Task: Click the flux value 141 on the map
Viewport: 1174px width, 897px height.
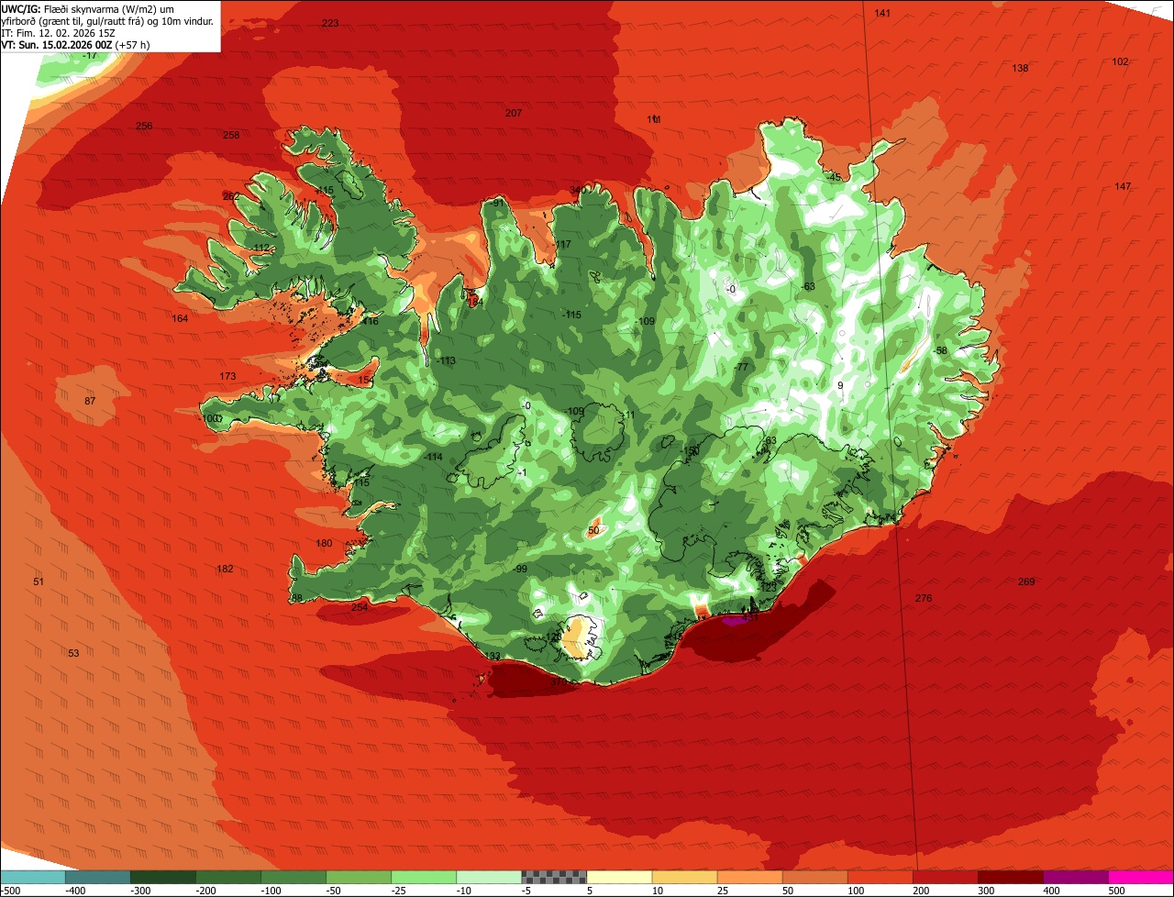Action: point(882,13)
